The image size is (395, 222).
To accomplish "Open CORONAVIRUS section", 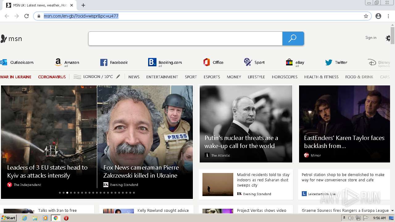I will [52, 77].
